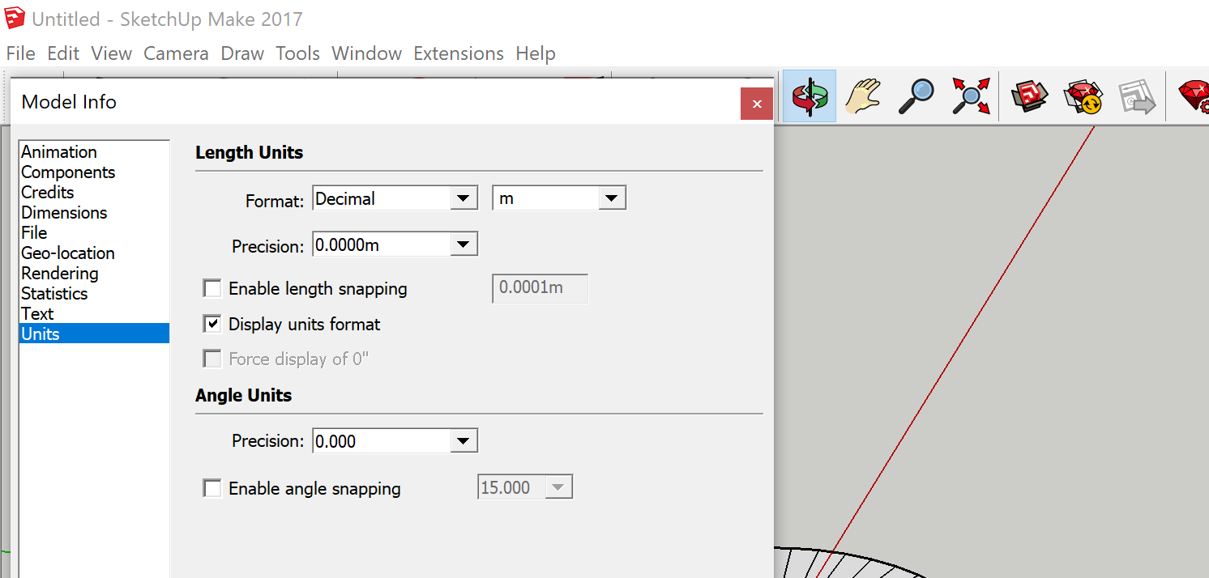
Task: Enable angle snapping checkbox
Action: click(212, 488)
